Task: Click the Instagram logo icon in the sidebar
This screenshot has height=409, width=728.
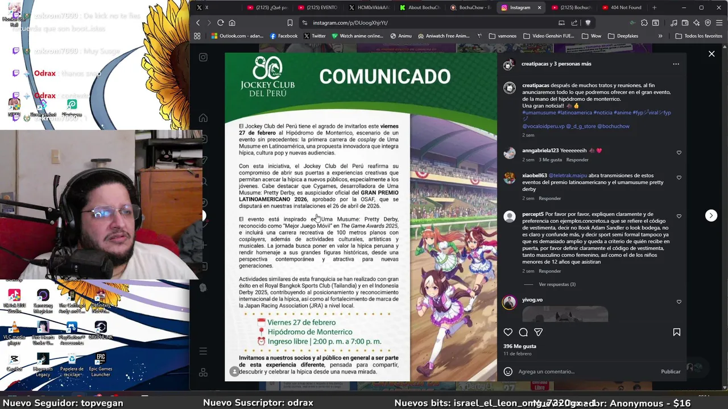Action: point(203,57)
